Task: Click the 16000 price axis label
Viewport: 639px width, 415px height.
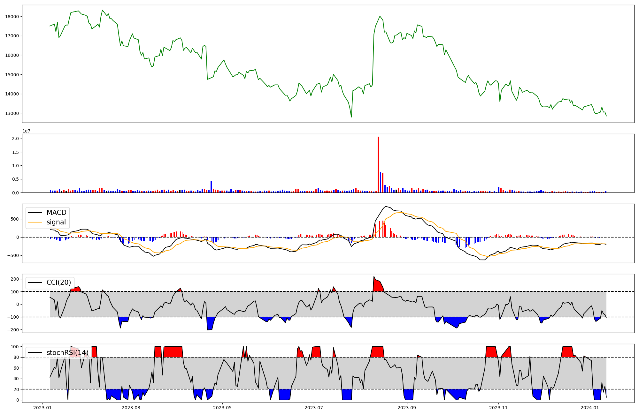Action: pyautogui.click(x=12, y=55)
